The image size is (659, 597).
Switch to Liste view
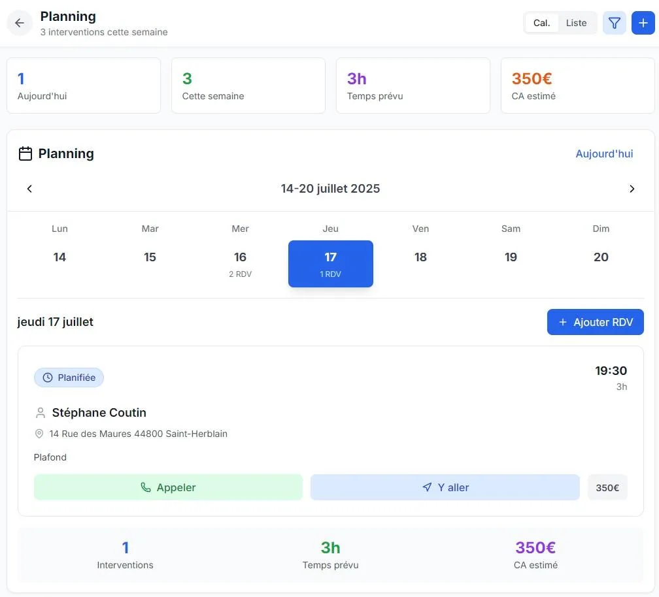pyautogui.click(x=576, y=23)
